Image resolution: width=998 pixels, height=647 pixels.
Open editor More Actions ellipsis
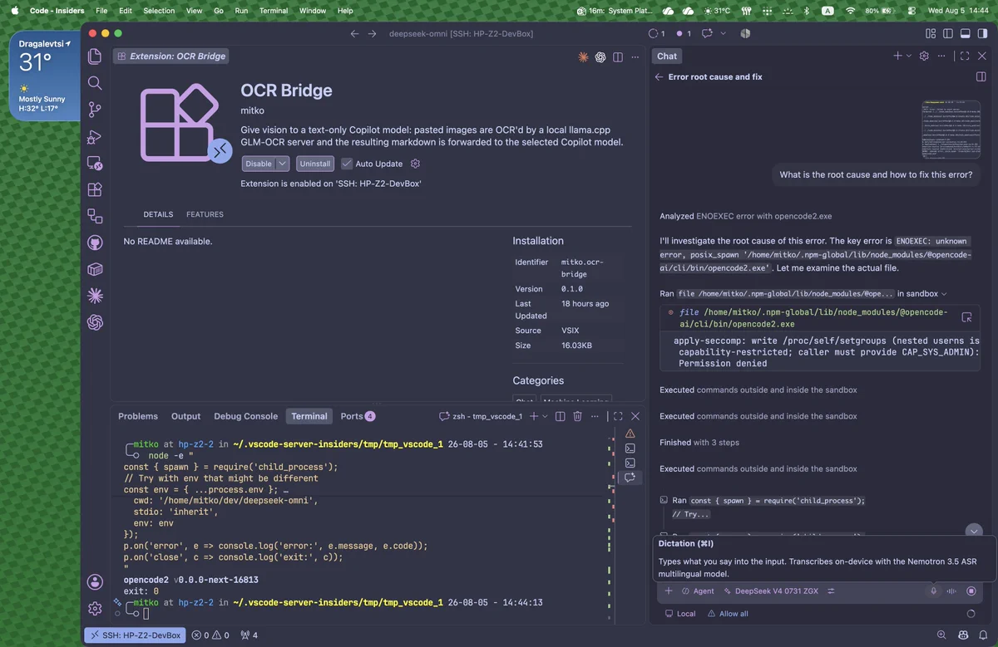click(x=635, y=56)
